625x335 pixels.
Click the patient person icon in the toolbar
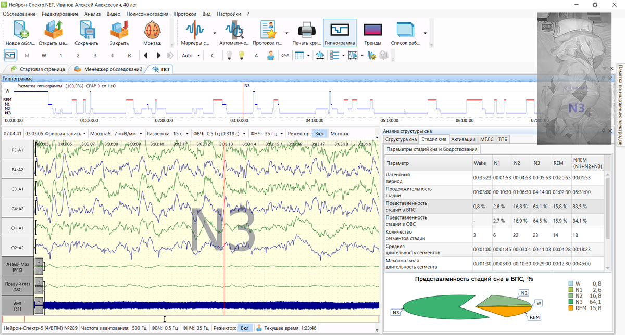point(270,55)
